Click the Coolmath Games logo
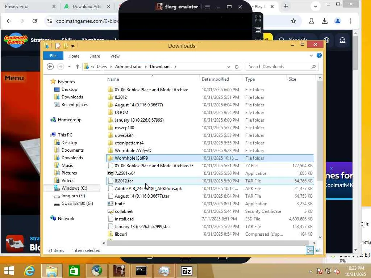This screenshot has height=278, width=371. pos(16,40)
